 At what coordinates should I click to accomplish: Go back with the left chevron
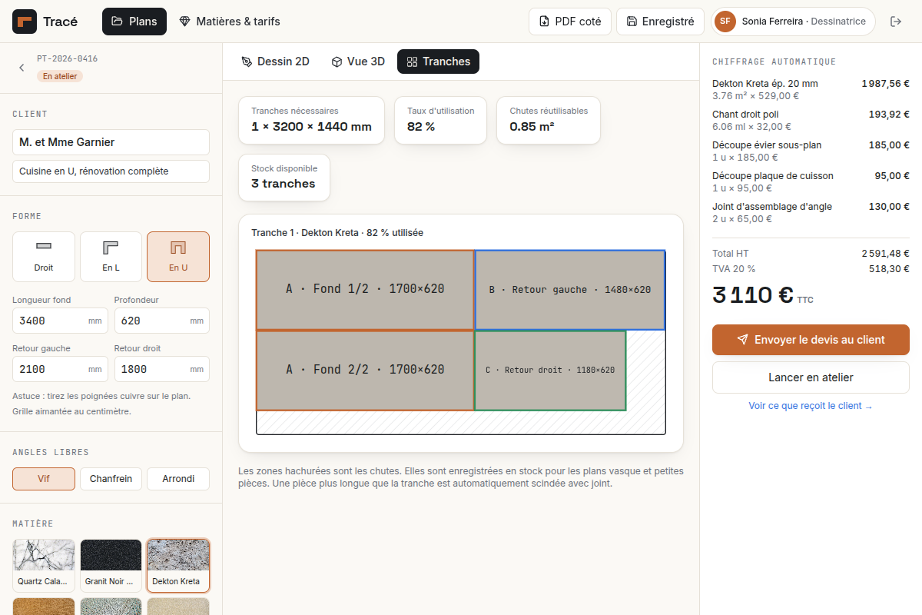tap(22, 68)
